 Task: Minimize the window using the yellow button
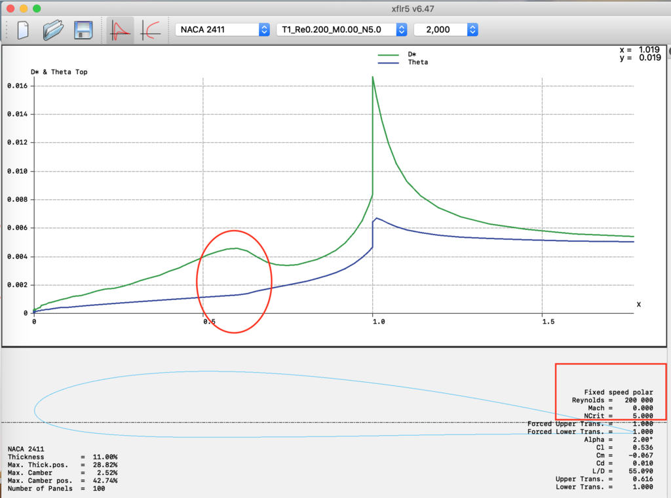coord(23,9)
